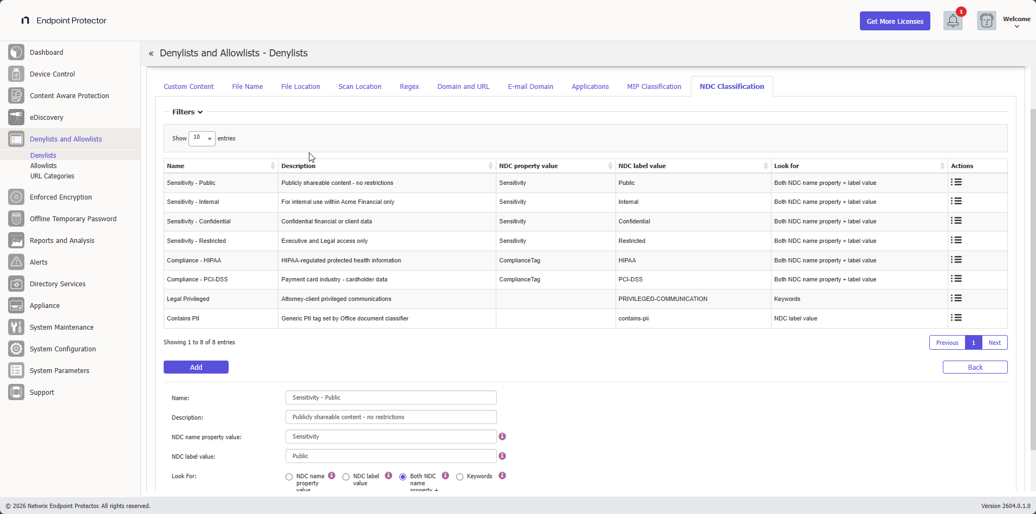The image size is (1036, 514).
Task: Click the Get More Licenses button
Action: click(895, 21)
